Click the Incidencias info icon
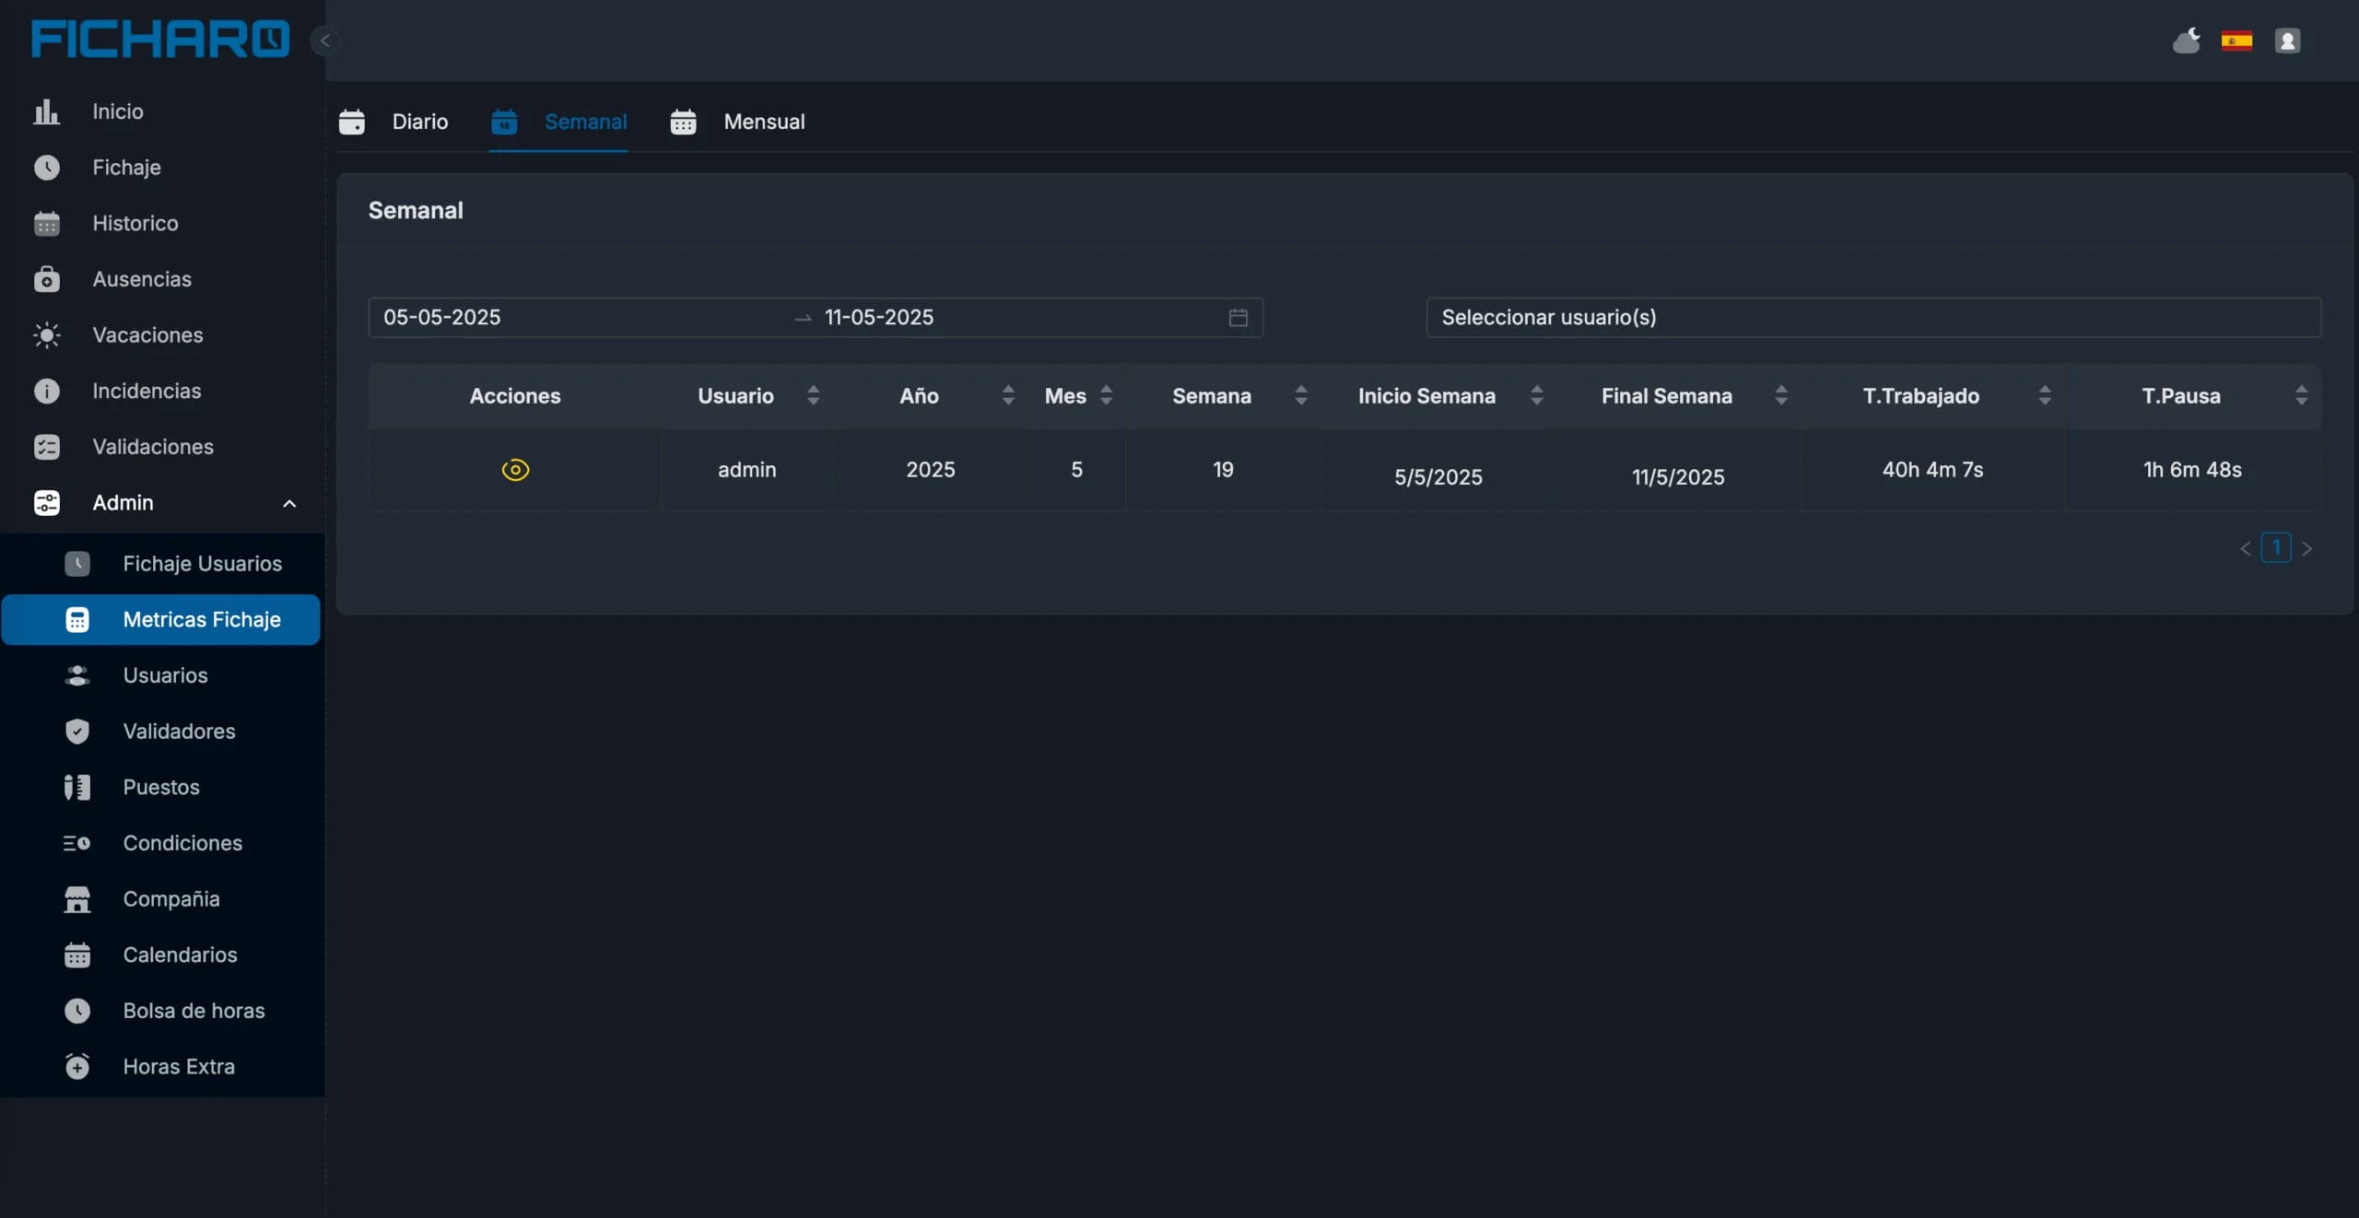The height and width of the screenshot is (1218, 2359). click(x=46, y=391)
